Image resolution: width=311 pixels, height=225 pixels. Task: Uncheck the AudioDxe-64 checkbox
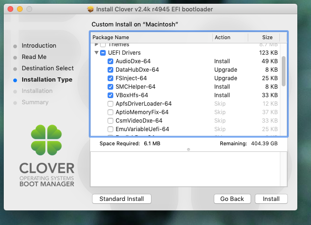[110, 61]
